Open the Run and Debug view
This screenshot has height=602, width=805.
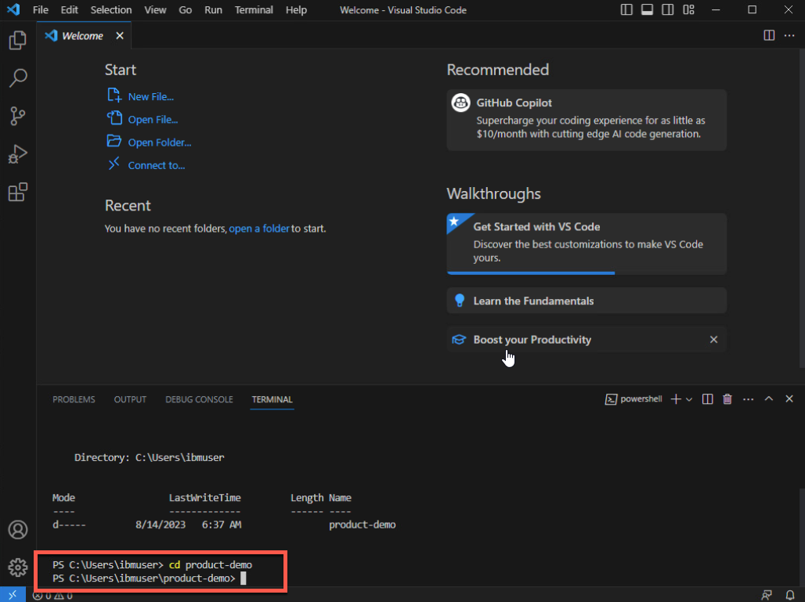tap(17, 154)
